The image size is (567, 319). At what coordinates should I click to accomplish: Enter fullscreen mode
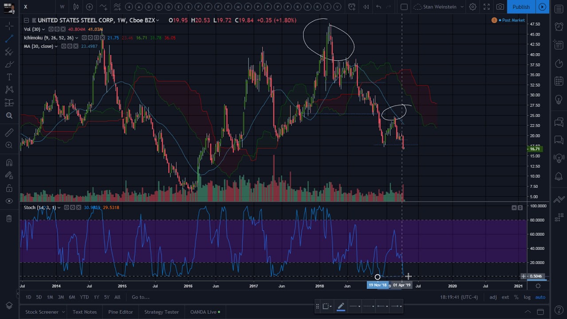click(486, 7)
